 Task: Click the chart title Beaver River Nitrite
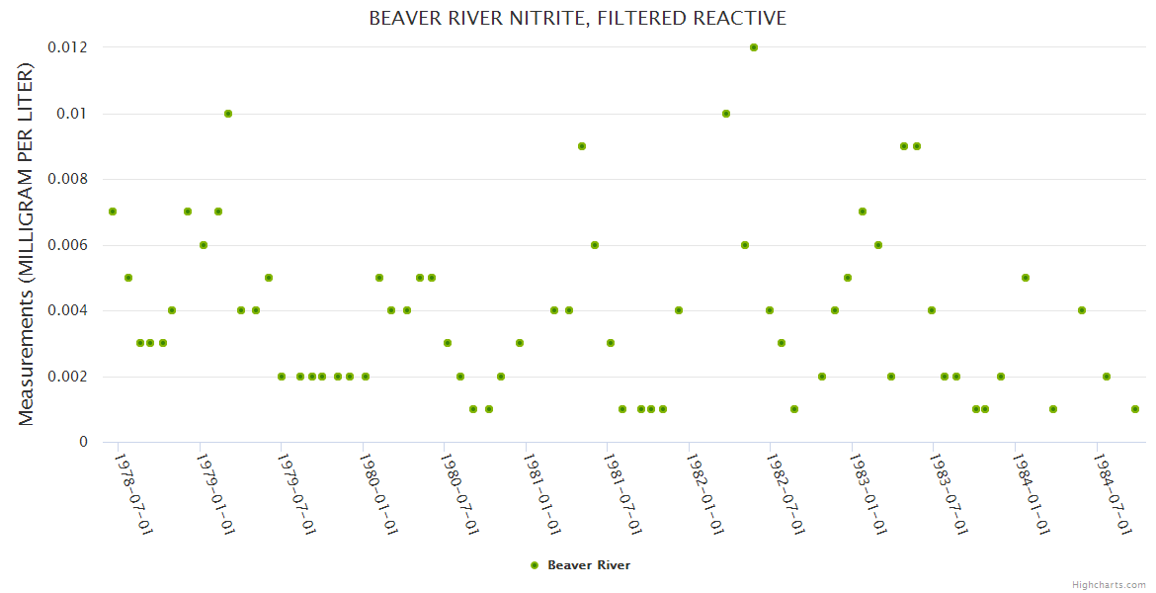tap(578, 18)
